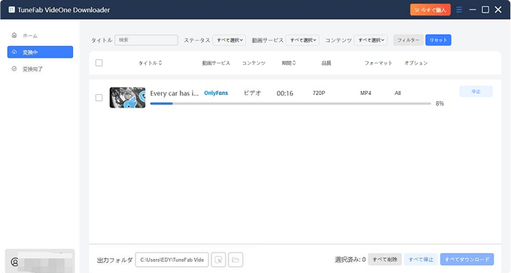
Task: Sort the list by duration arrows
Action: (294, 63)
